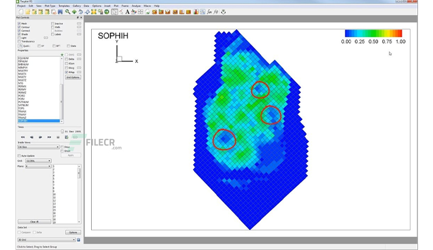Click the function 'f(x)' toolbar icon
The width and height of the screenshot is (433, 250).
point(216,12)
